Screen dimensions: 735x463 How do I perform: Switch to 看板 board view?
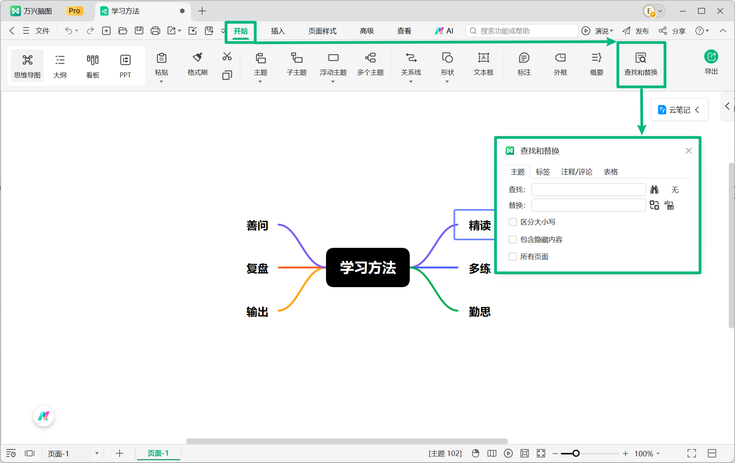click(93, 66)
